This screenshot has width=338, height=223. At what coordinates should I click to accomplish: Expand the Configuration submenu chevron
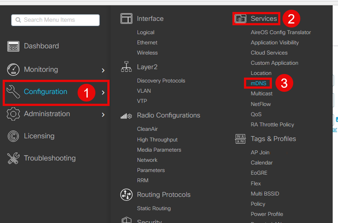[103, 92]
